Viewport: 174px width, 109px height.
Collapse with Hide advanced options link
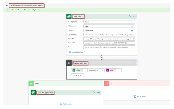coord(77,52)
